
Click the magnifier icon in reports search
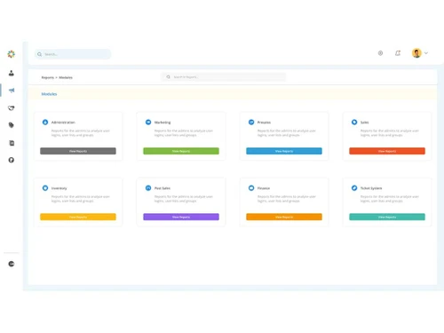[168, 77]
